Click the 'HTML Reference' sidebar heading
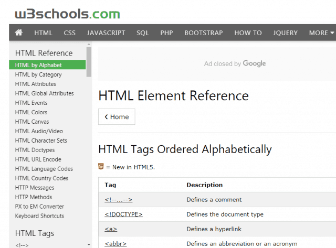 [44, 53]
